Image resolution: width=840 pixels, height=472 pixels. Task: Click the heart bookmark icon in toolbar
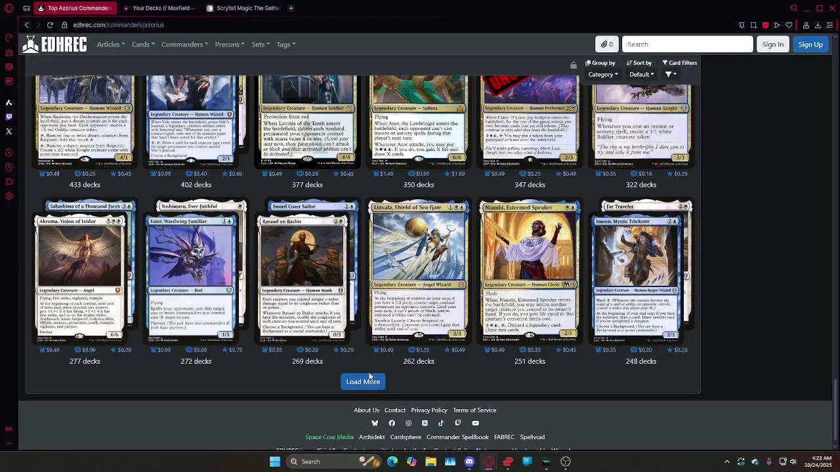[x=789, y=25]
